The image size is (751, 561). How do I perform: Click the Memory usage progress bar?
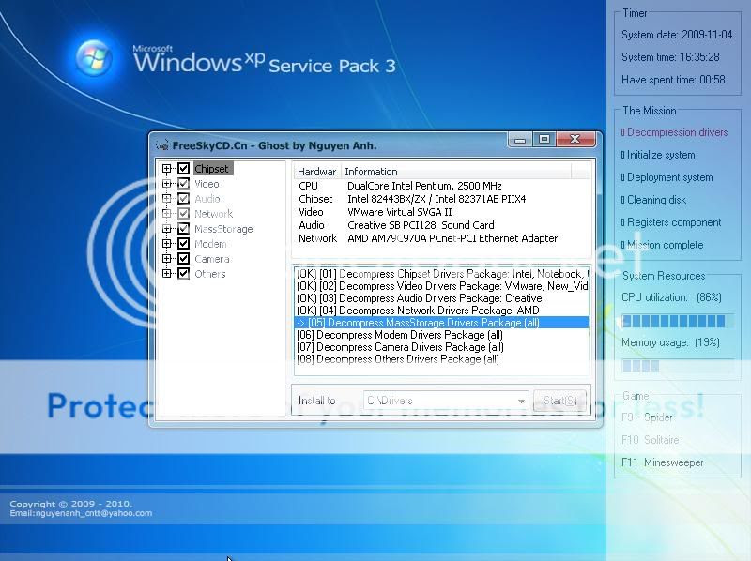(677, 366)
